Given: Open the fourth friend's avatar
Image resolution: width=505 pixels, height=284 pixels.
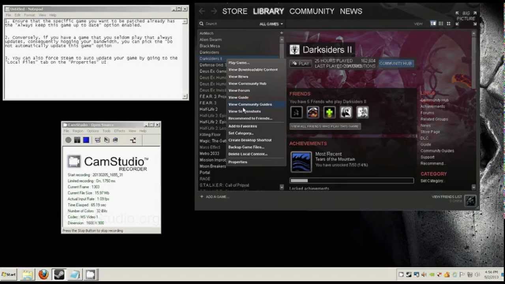Looking at the screenshot, I should (x=346, y=112).
